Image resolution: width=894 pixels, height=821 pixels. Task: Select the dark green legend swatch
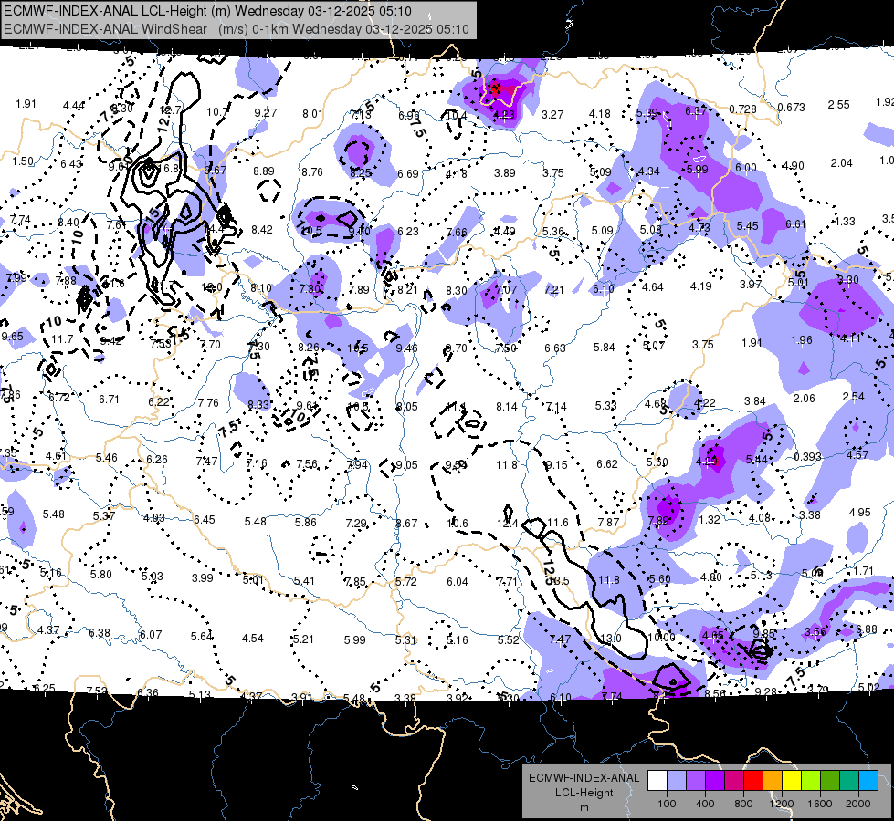[x=830, y=781]
